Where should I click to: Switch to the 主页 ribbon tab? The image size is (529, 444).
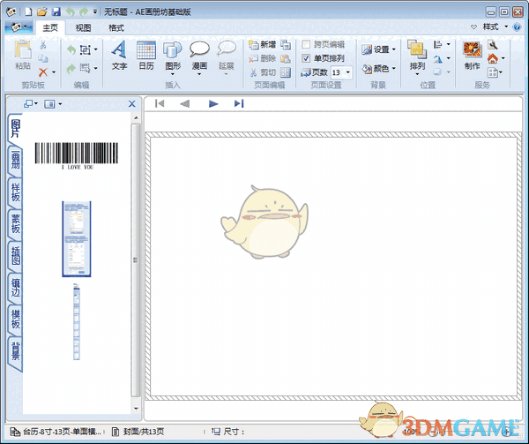pyautogui.click(x=50, y=27)
